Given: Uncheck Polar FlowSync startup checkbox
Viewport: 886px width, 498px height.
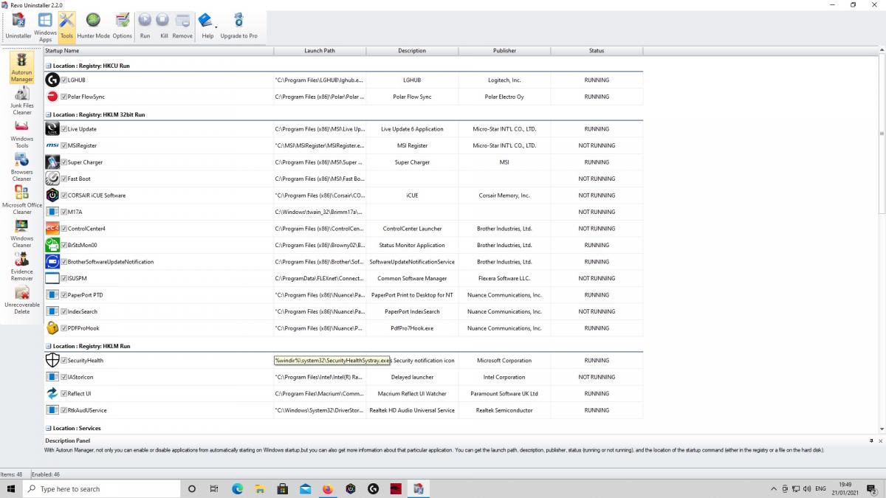Looking at the screenshot, I should click(x=64, y=97).
